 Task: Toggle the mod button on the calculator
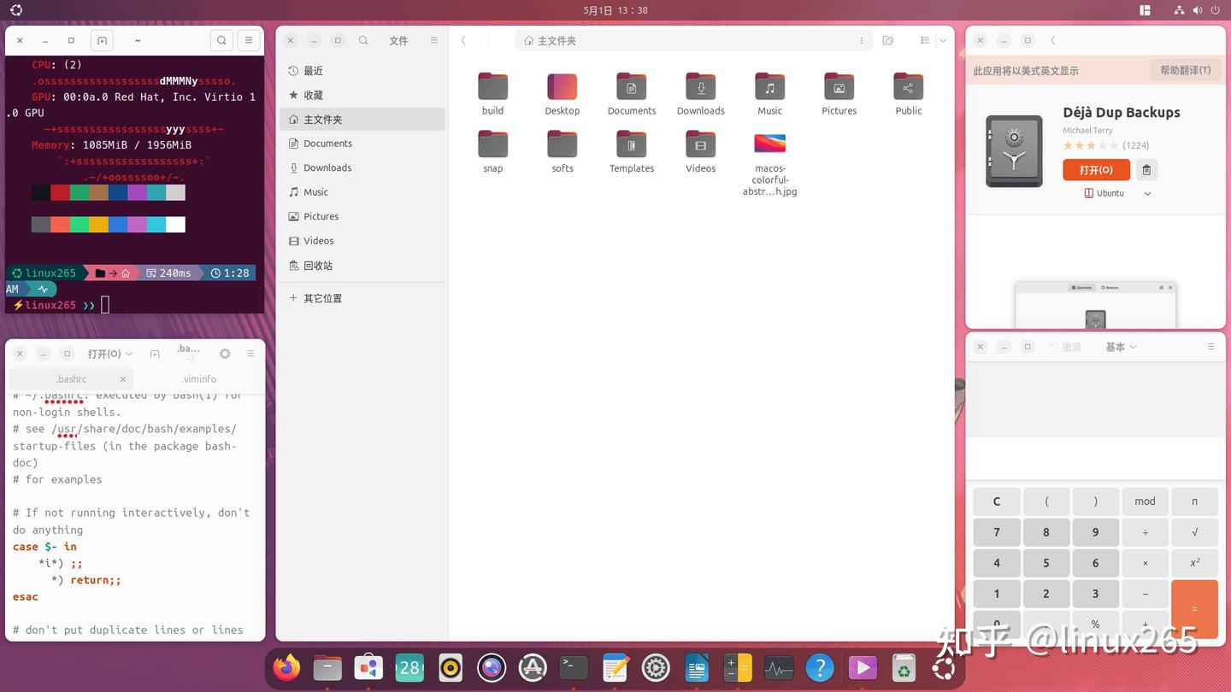coord(1145,501)
